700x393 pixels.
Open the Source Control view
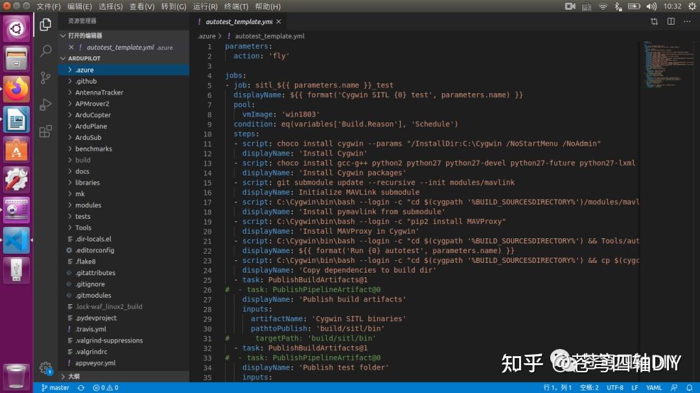pos(45,78)
